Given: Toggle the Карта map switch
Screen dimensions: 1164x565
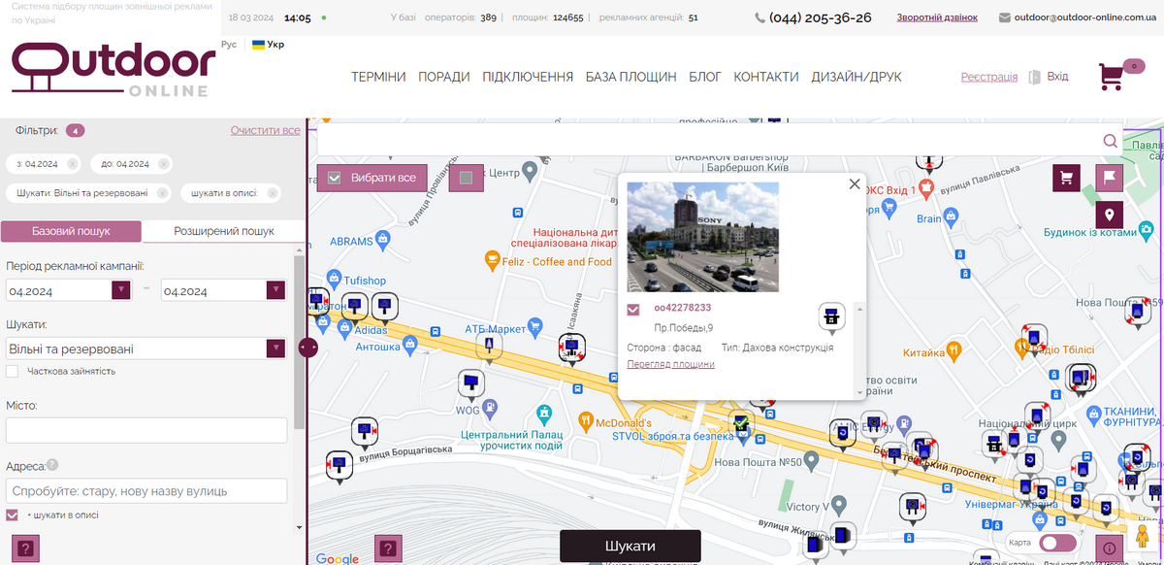Looking at the screenshot, I should (1057, 543).
